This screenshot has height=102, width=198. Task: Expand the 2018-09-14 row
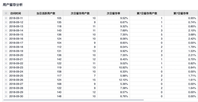6,30
